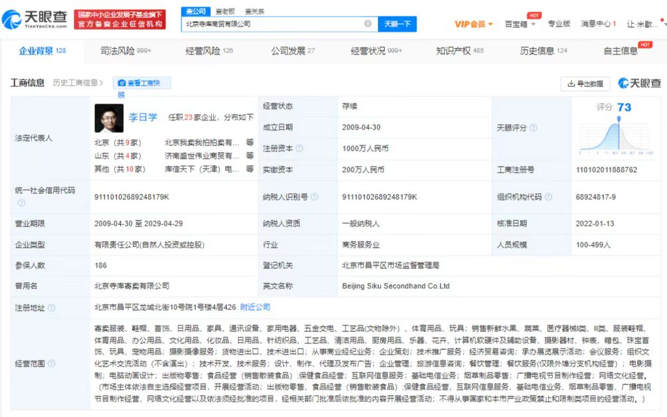Click the 天眼查 logo beside 导出数据
Viewport: 667px width, 417px height.
639,83
